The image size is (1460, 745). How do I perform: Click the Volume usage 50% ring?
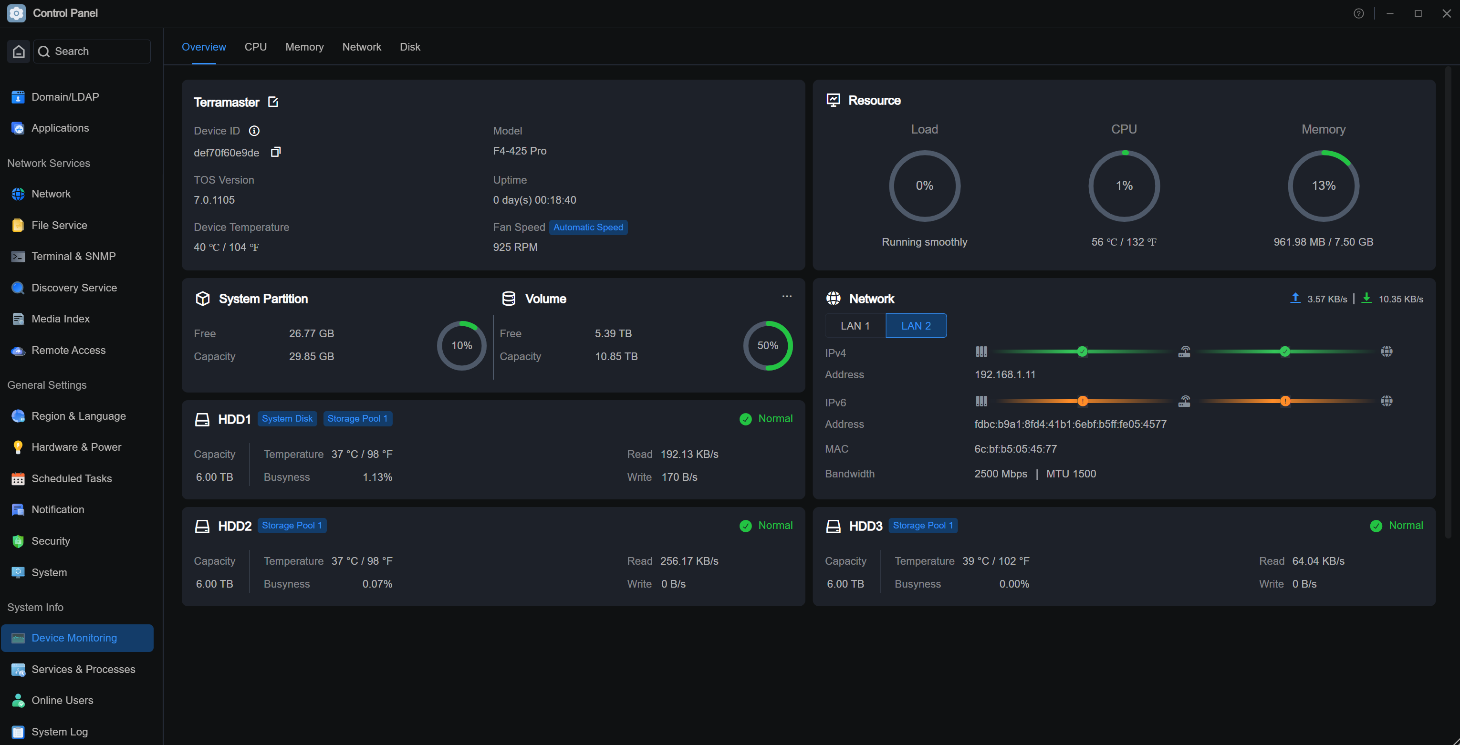coord(768,346)
